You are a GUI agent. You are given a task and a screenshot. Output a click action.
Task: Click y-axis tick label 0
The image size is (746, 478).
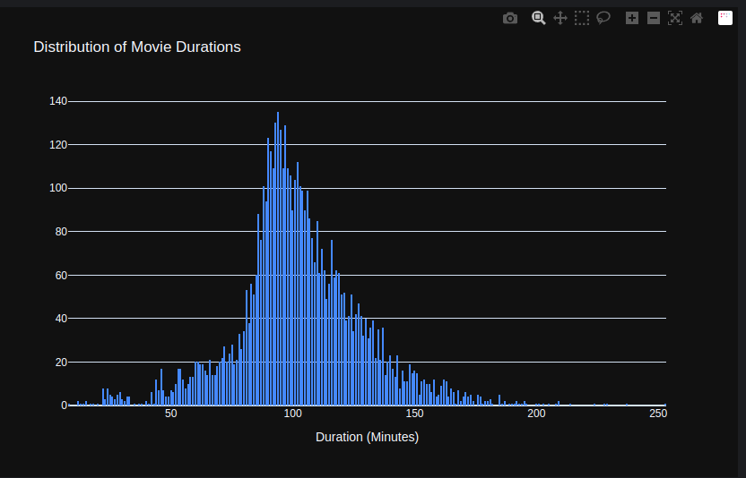click(65, 405)
